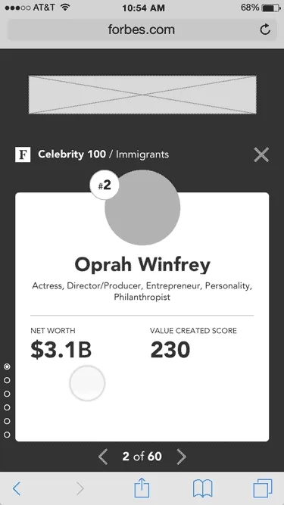Reload the page with the refresh icon
The height and width of the screenshot is (505, 284).
(x=264, y=30)
